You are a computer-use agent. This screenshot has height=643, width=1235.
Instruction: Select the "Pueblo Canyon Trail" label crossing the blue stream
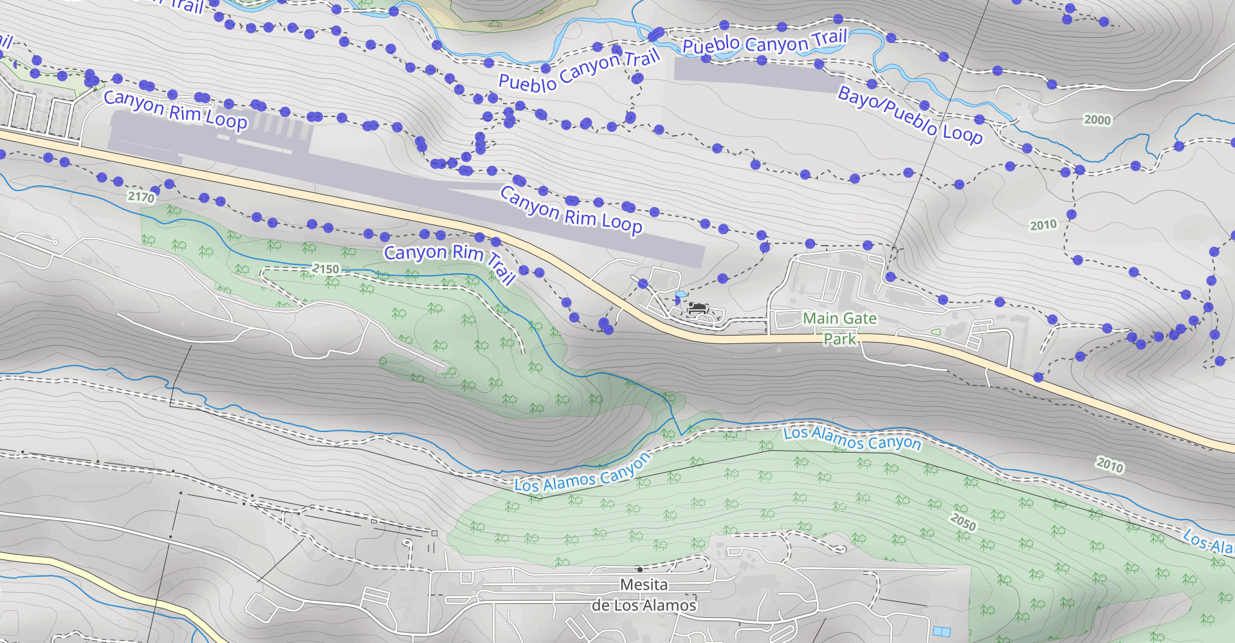click(x=765, y=42)
